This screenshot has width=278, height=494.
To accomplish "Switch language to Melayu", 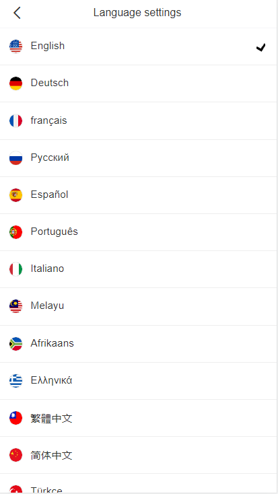I will click(x=139, y=306).
